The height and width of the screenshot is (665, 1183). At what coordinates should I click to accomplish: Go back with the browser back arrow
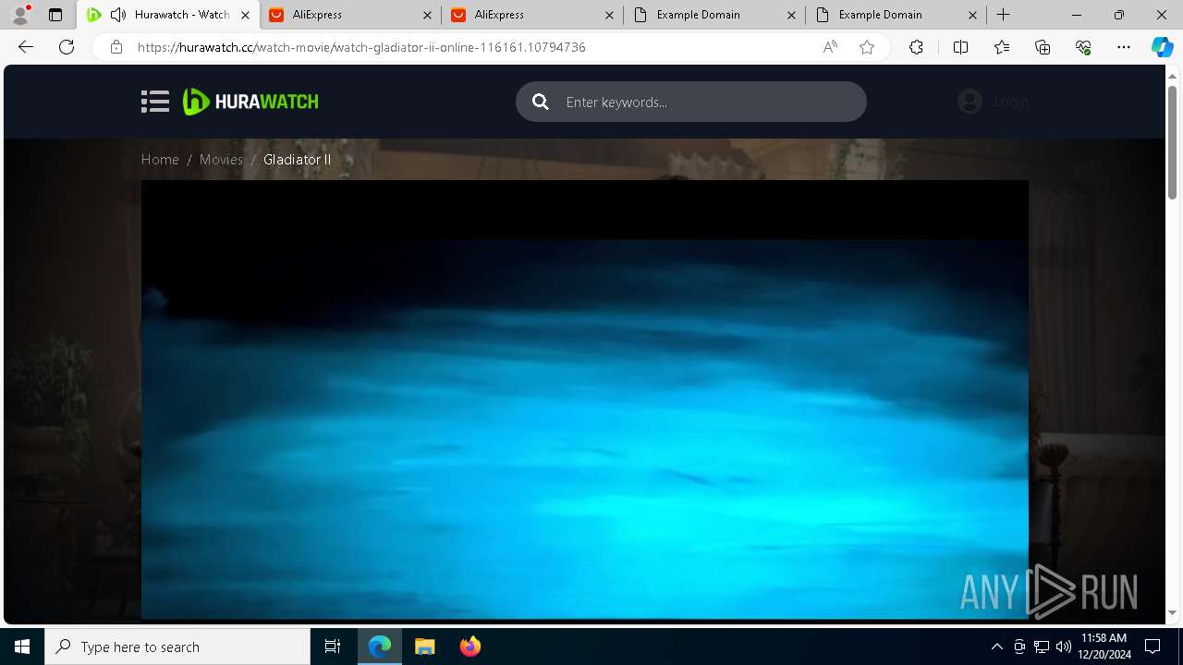[x=26, y=47]
